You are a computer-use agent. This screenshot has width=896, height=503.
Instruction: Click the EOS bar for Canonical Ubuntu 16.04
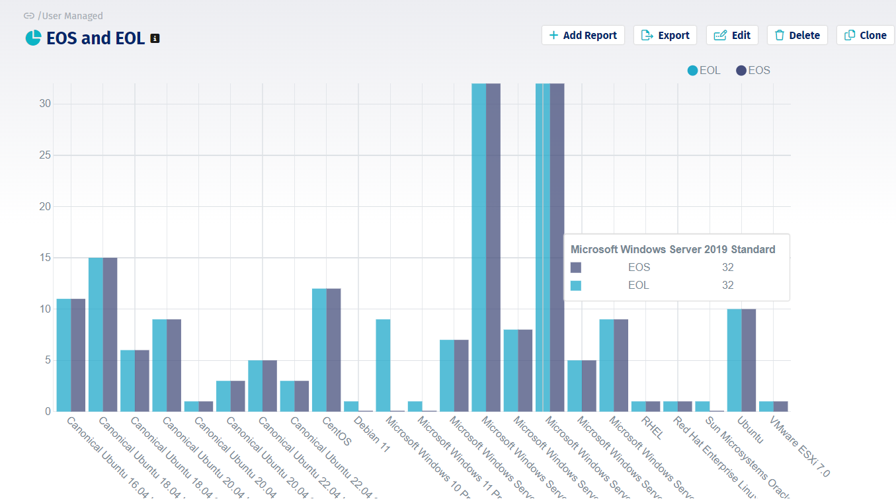pyautogui.click(x=78, y=355)
